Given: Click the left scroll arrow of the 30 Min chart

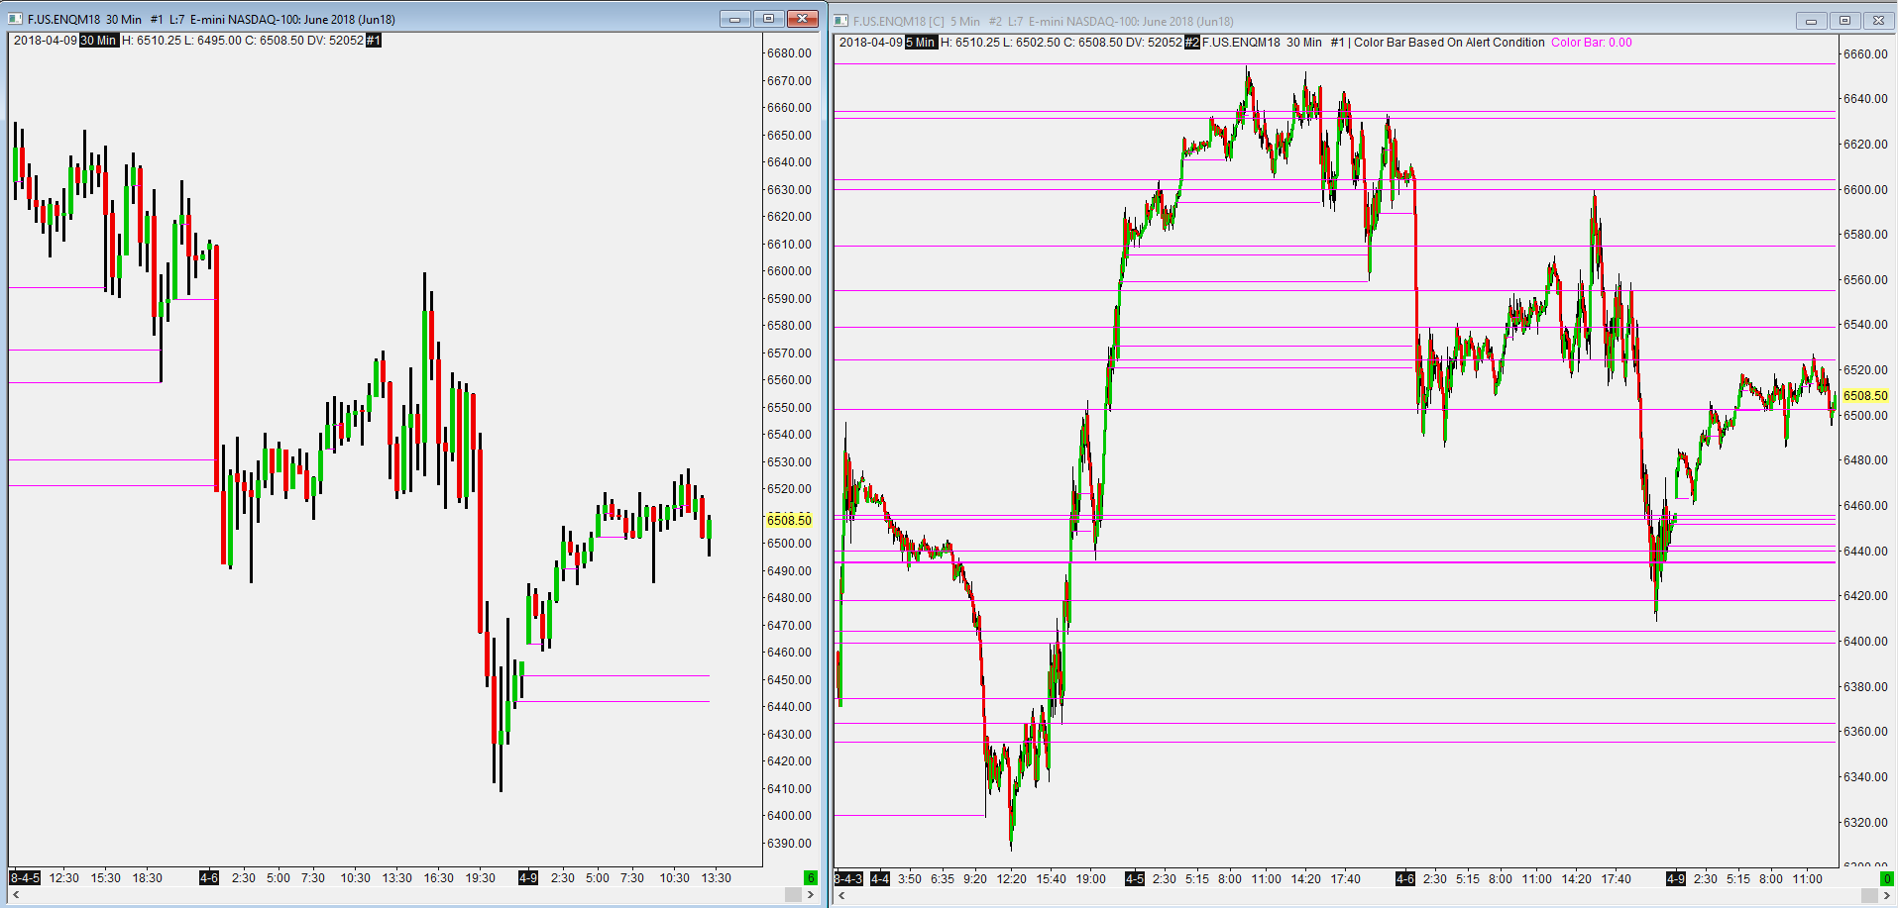Looking at the screenshot, I should tap(16, 894).
